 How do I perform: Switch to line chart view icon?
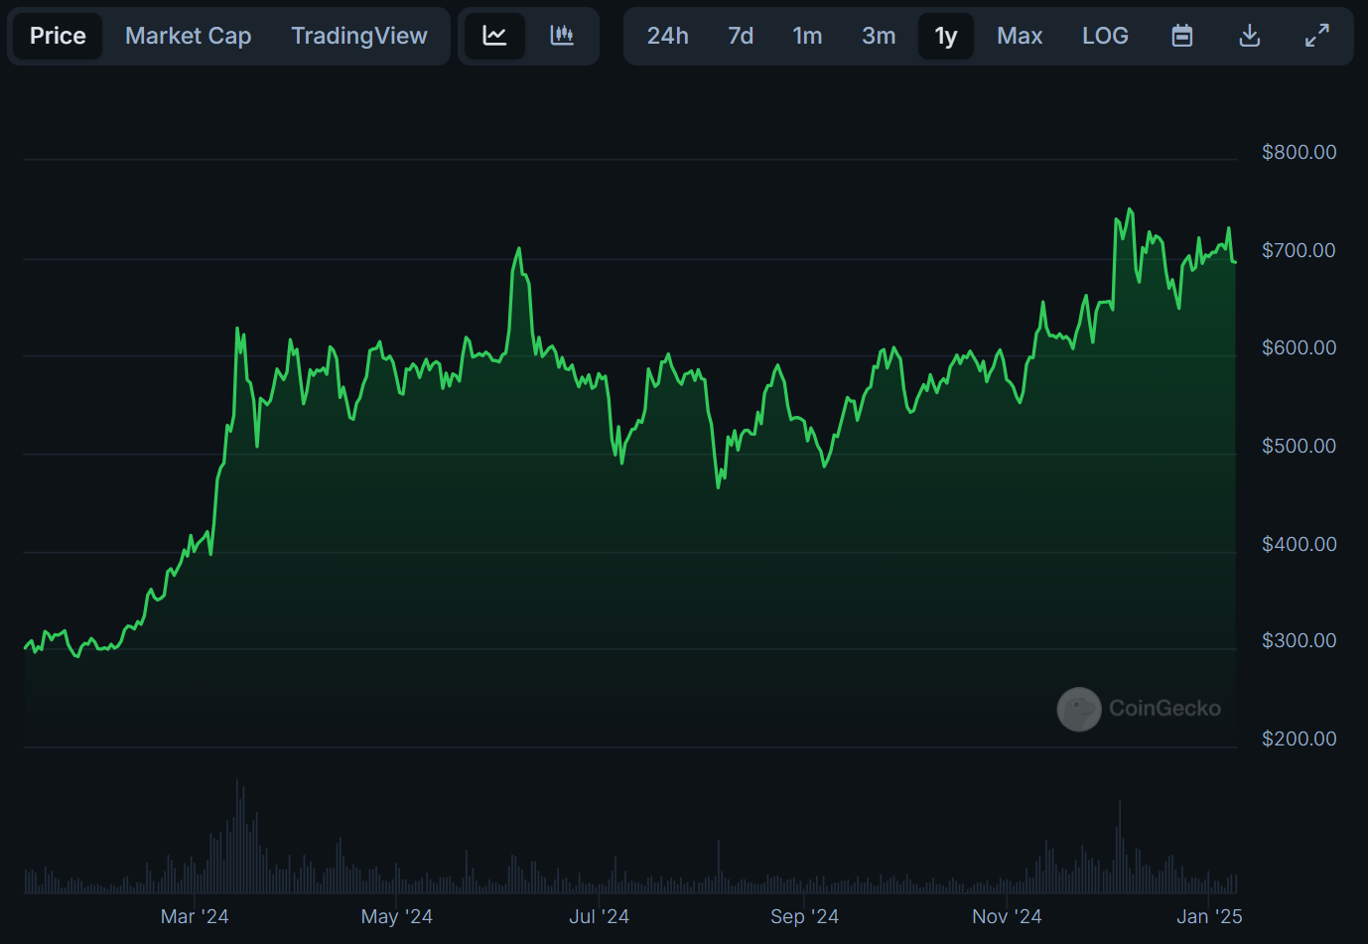pyautogui.click(x=494, y=36)
